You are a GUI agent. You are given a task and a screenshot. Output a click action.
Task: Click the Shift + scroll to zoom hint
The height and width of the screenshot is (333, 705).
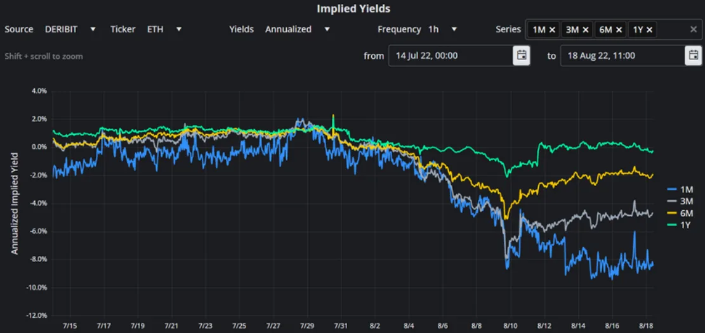[x=44, y=56]
